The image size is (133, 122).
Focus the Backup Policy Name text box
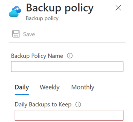67,66
